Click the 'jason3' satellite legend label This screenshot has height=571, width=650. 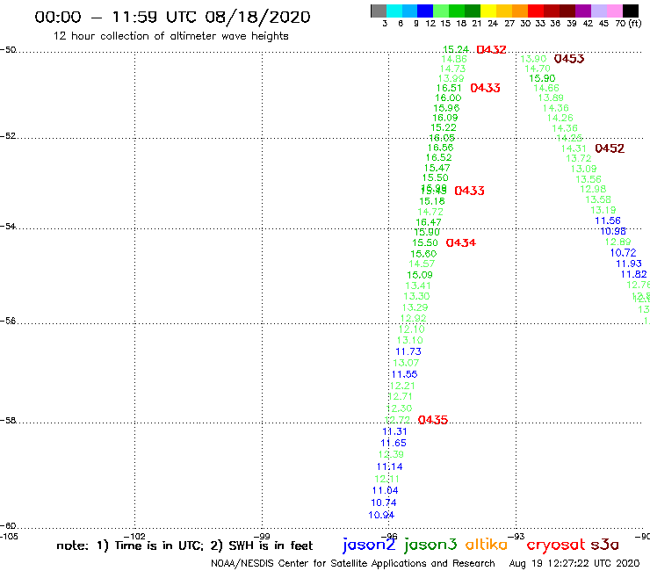tap(430, 545)
